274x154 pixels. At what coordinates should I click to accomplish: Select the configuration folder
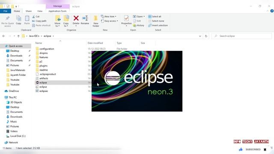click(45, 49)
